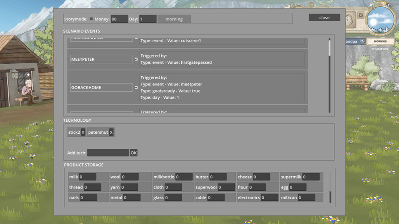399x224 pixels.
Task: Open the morning time-of-day selector
Action: 174,19
